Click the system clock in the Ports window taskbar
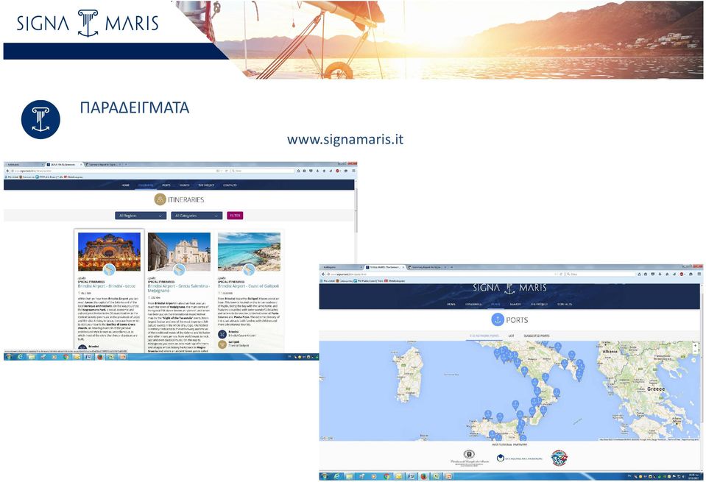Image resolution: width=706 pixels, height=482 pixels. pos(693,477)
